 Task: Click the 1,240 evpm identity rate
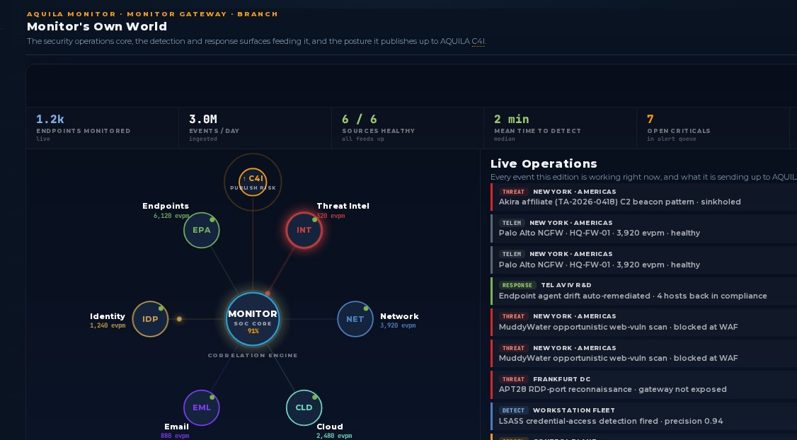(x=108, y=325)
